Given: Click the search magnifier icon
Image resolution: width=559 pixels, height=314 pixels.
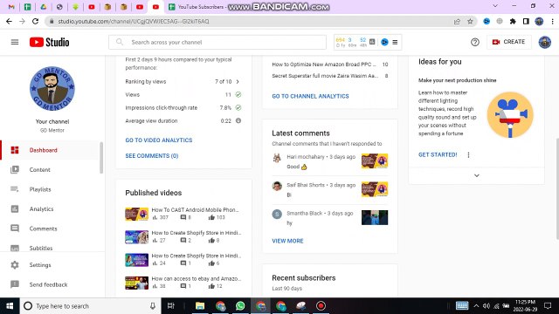Looking at the screenshot, I should click(120, 42).
